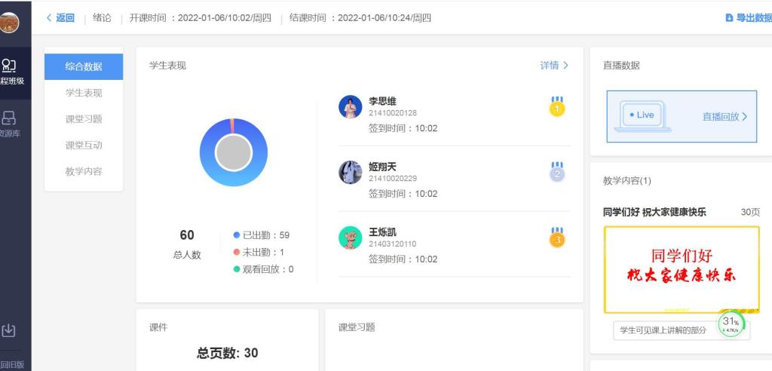The width and height of the screenshot is (772, 371).
Task: Switch to the 学生表现 side tab
Action: (84, 93)
